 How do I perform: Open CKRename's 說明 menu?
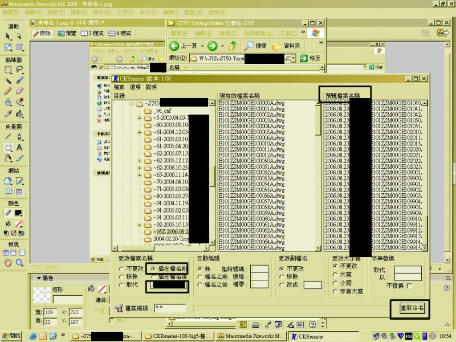point(151,87)
